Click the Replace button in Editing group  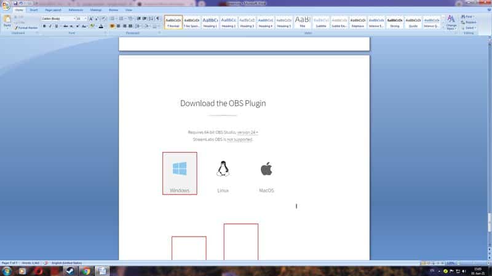click(469, 22)
